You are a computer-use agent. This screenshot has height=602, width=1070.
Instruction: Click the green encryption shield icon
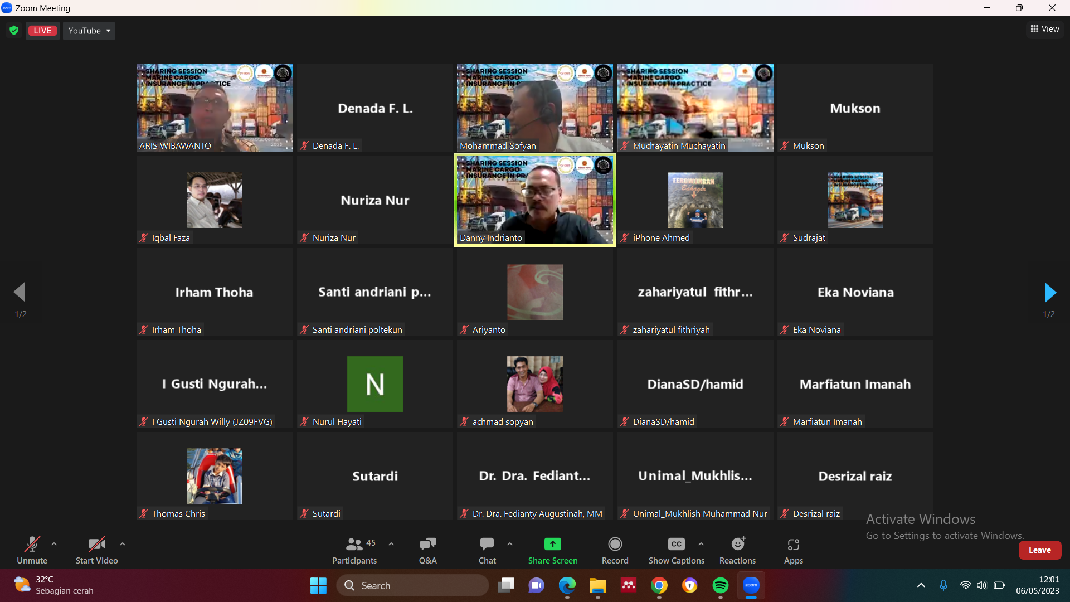14,31
